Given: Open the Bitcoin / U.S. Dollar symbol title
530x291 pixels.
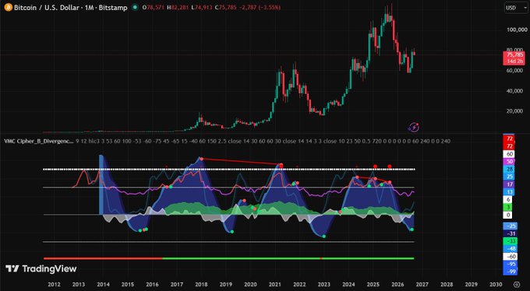Looking at the screenshot, I should pos(70,7).
